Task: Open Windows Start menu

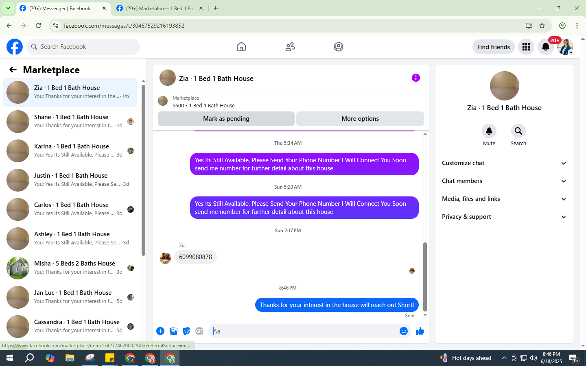Action: (10, 358)
